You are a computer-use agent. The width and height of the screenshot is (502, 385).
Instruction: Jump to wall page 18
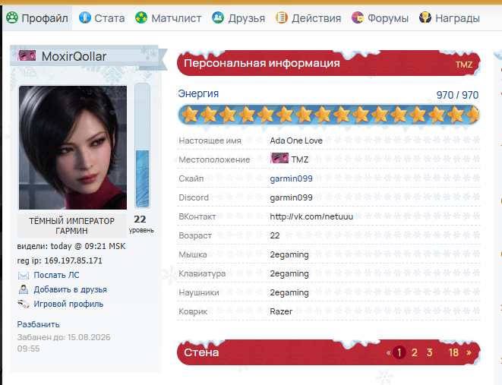tap(453, 352)
